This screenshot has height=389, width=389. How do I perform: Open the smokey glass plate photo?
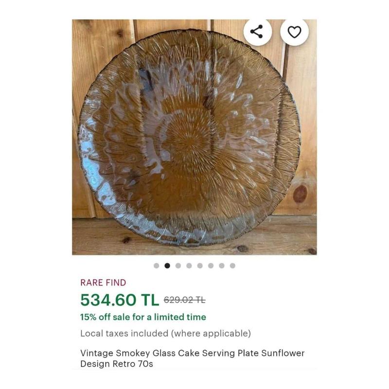point(194,137)
